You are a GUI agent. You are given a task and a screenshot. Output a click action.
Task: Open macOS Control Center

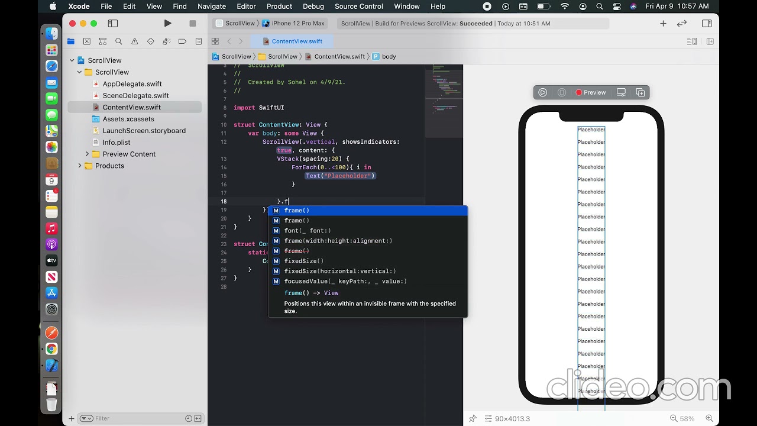click(x=617, y=7)
